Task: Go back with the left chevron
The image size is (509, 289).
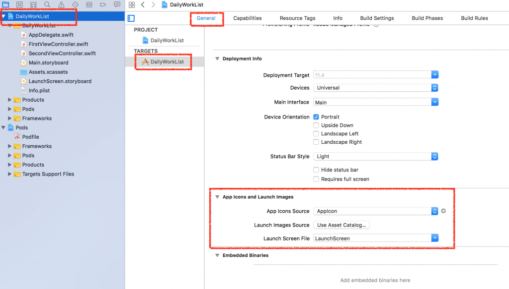Action: click(x=143, y=4)
